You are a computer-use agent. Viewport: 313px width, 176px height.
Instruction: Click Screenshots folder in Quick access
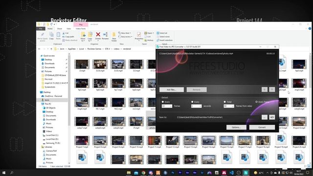(50, 87)
